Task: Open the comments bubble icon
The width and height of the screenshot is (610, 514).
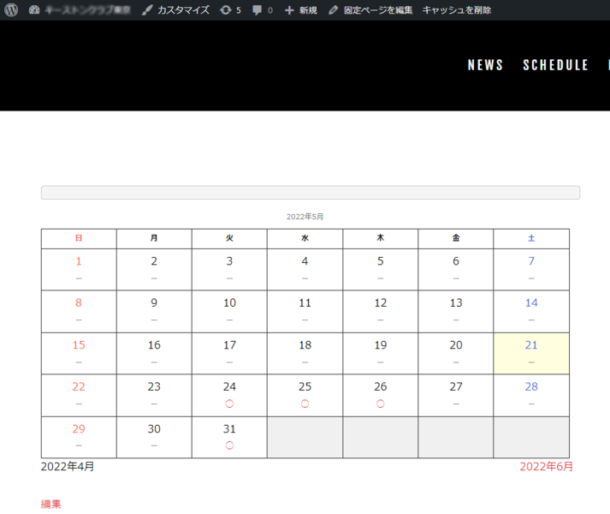Action: tap(258, 10)
